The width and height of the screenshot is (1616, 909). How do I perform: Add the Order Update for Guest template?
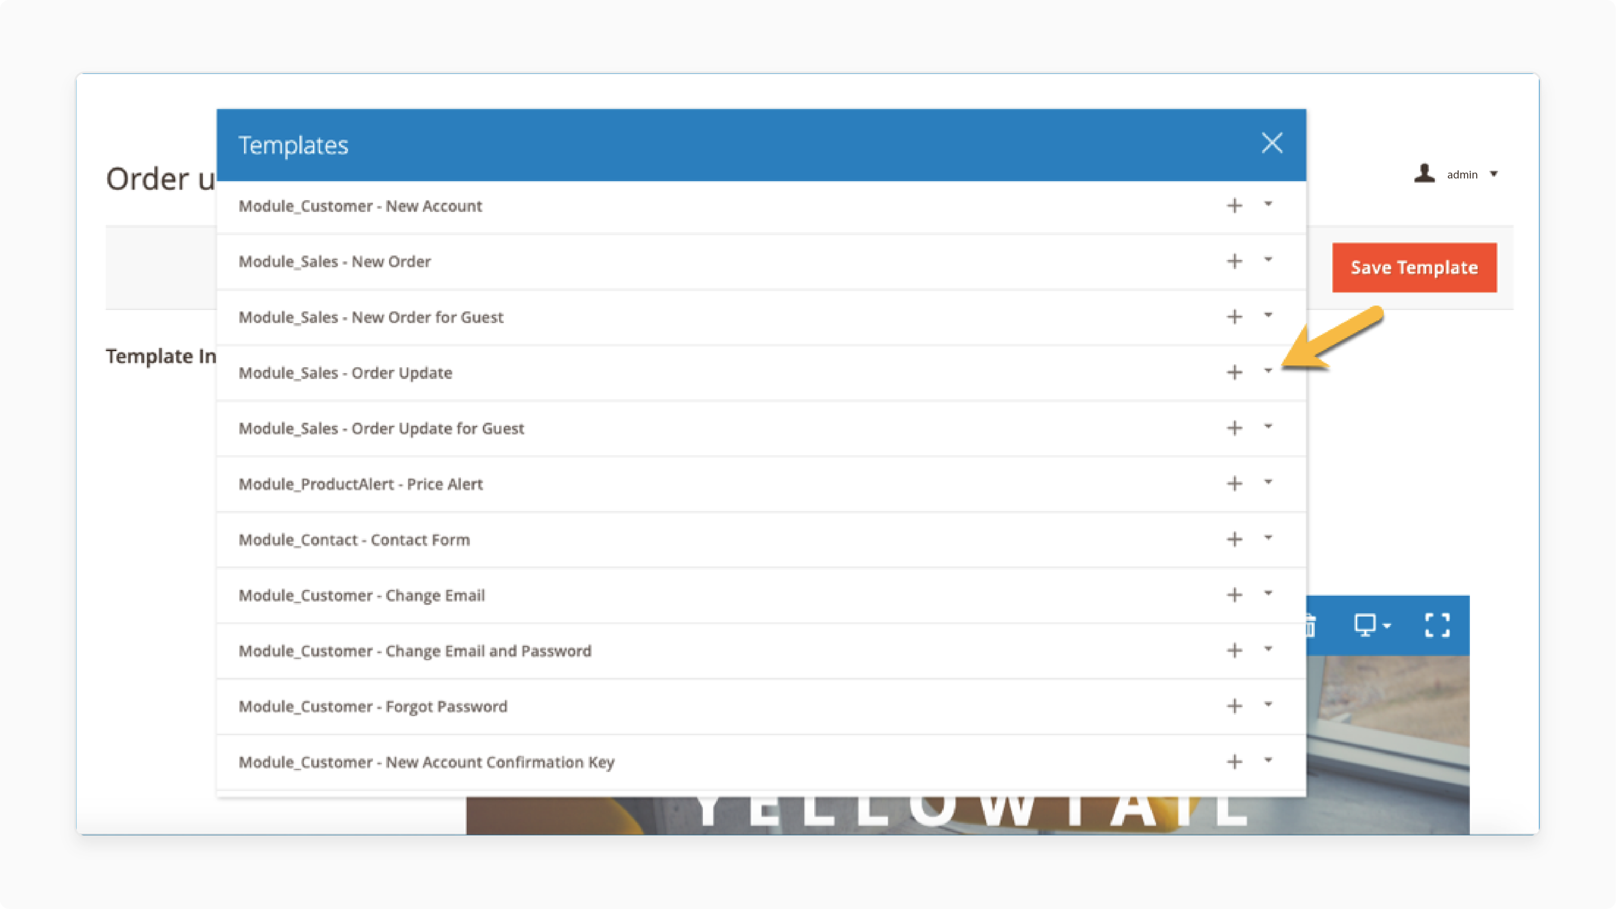pyautogui.click(x=1234, y=428)
